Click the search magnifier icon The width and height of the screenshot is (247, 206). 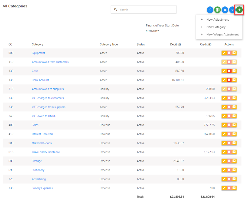(x=116, y=10)
